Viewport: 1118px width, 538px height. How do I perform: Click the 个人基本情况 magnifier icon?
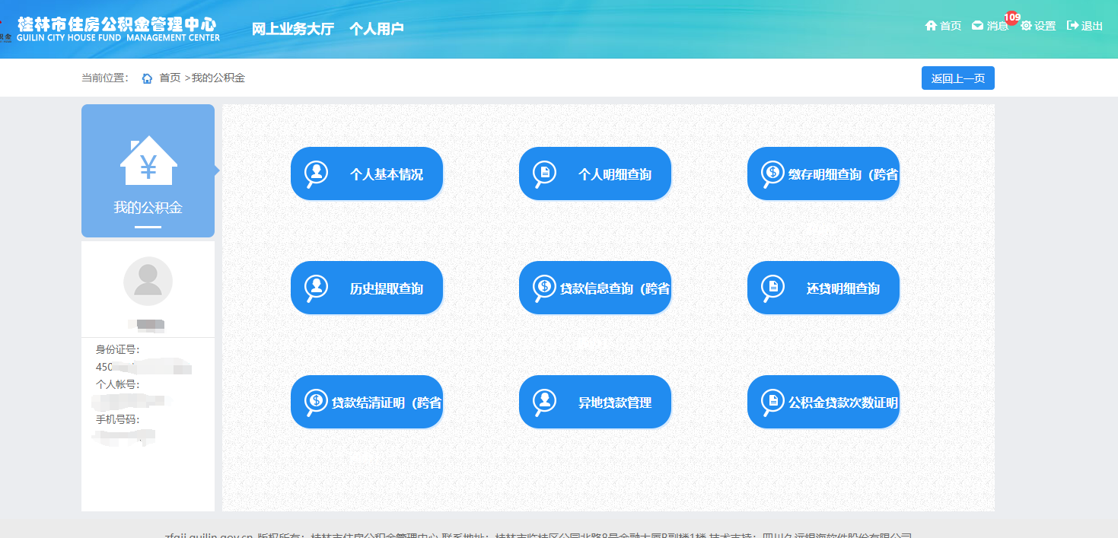(316, 173)
